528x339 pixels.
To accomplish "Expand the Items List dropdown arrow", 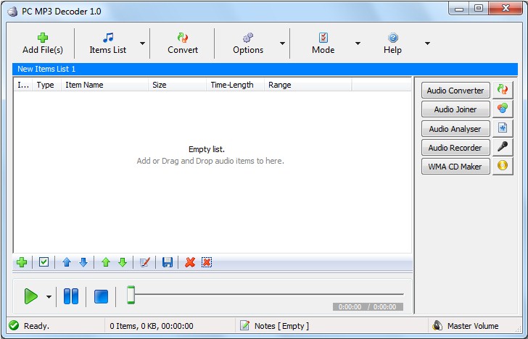I will pos(142,43).
